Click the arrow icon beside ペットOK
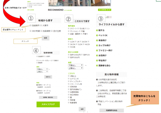 [x=97, y=35]
